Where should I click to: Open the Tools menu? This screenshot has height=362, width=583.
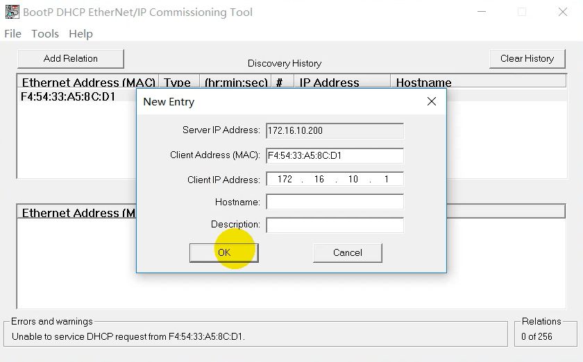click(x=45, y=34)
